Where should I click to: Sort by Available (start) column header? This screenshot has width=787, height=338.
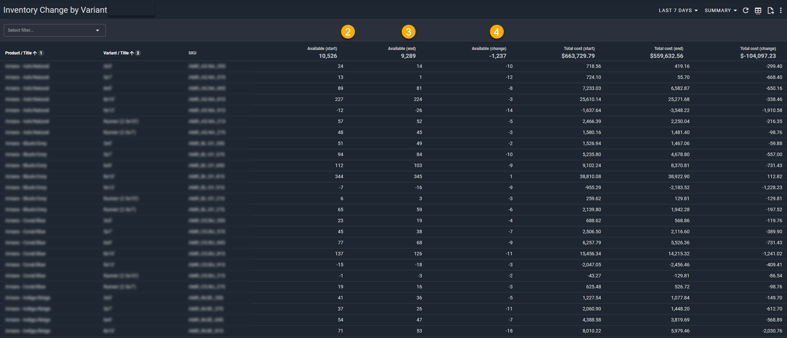(322, 49)
